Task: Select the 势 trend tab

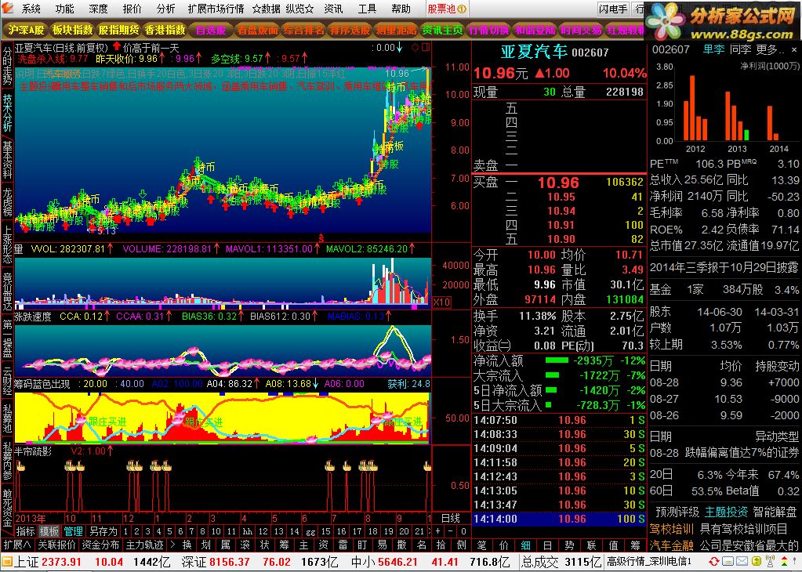Action: pyautogui.click(x=570, y=545)
